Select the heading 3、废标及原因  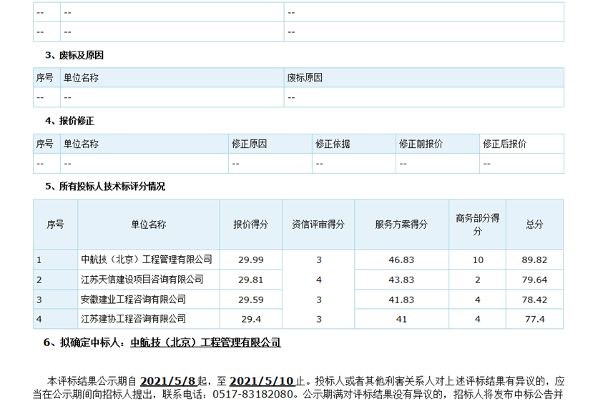pos(74,56)
